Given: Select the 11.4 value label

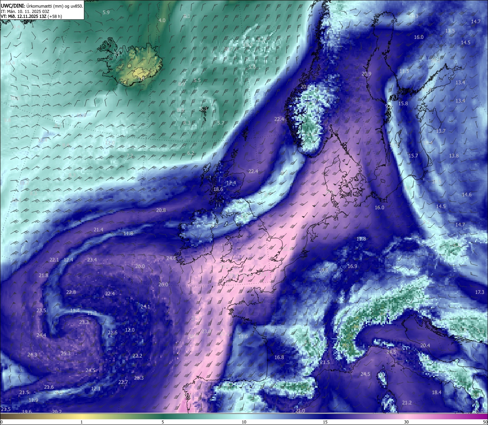Looking at the screenshot, I should 75,311.
